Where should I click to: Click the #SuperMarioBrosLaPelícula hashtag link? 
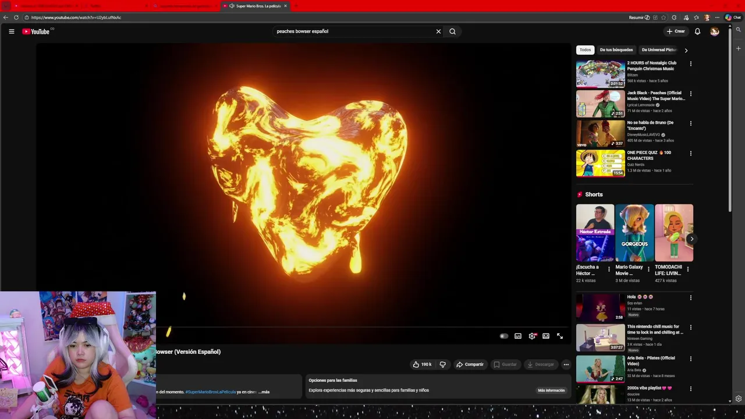click(x=211, y=392)
